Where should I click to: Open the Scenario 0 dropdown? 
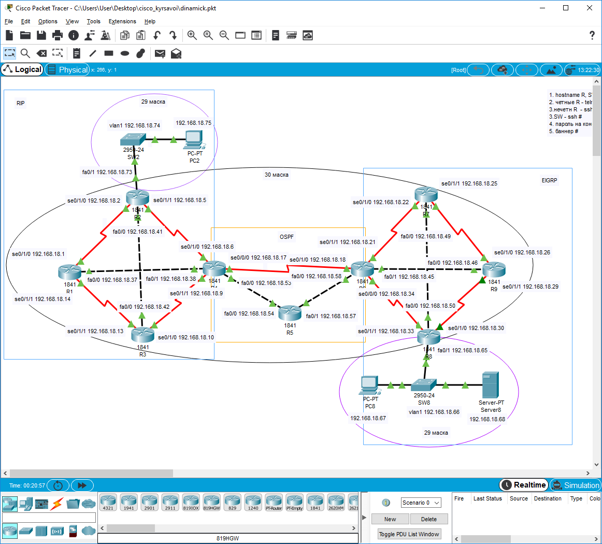click(x=421, y=503)
